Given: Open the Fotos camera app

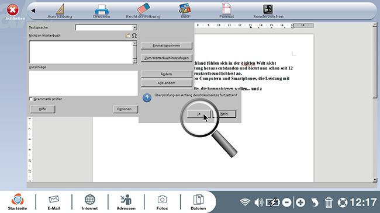Looking at the screenshot, I should coord(162,202).
